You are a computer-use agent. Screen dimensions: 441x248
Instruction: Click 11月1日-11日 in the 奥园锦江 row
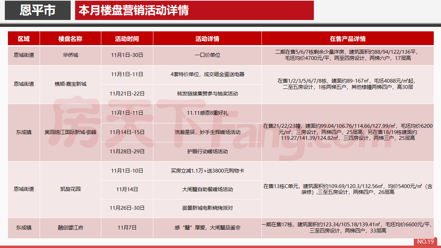click(x=127, y=113)
